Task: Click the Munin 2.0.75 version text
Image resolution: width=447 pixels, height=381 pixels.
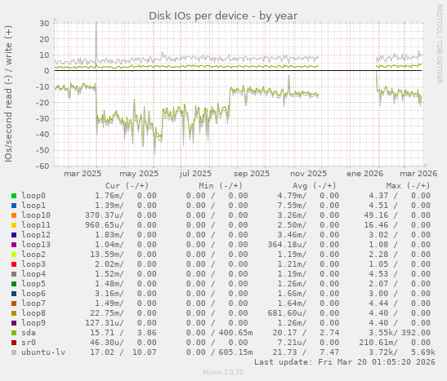Action: (223, 372)
